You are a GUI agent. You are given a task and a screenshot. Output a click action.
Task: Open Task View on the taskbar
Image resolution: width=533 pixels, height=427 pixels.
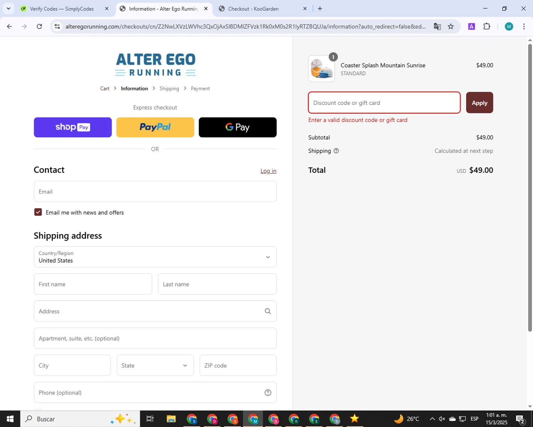[x=150, y=419]
